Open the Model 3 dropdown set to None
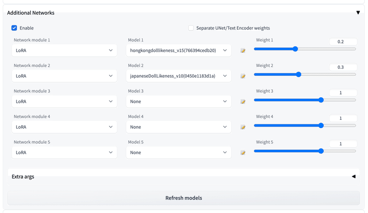 (178, 101)
